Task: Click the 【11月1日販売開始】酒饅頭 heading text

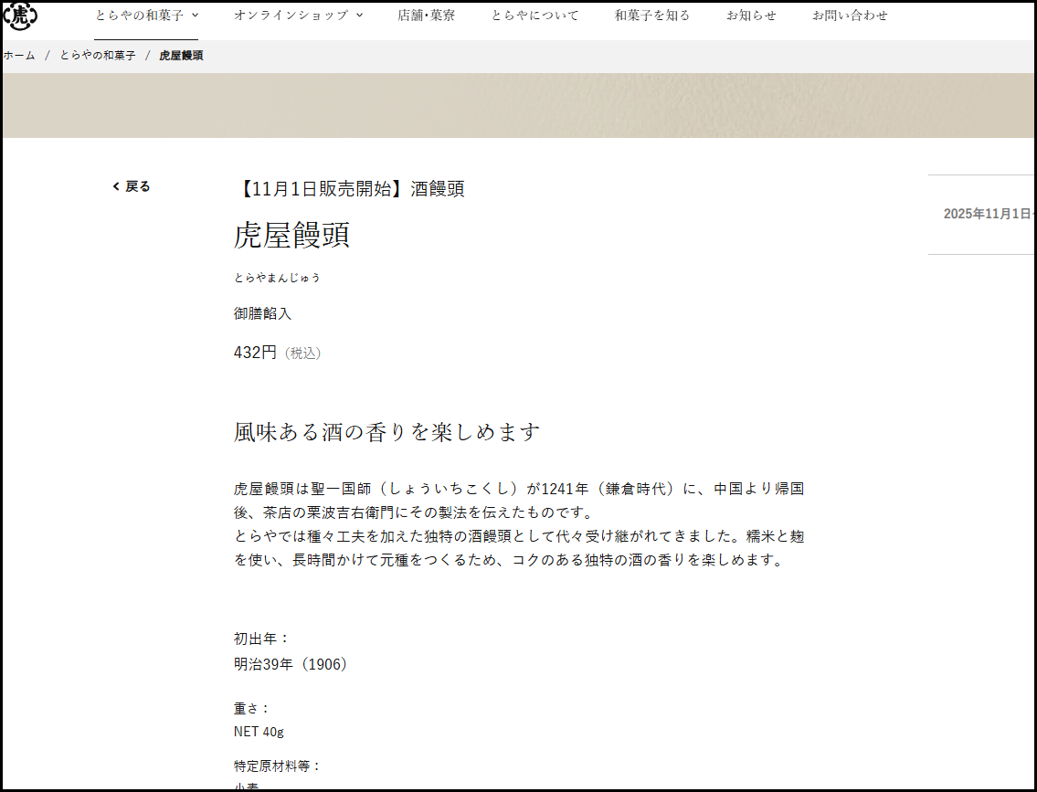Action: (349, 189)
